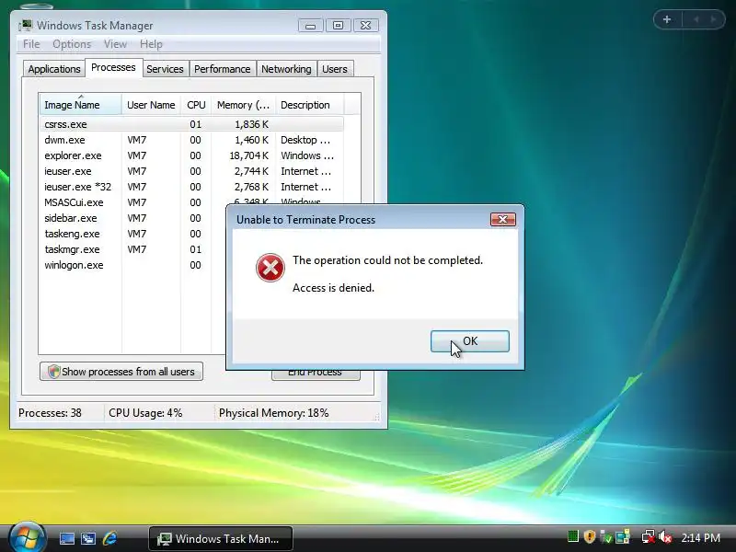Select the sidebar.exe process

(71, 218)
